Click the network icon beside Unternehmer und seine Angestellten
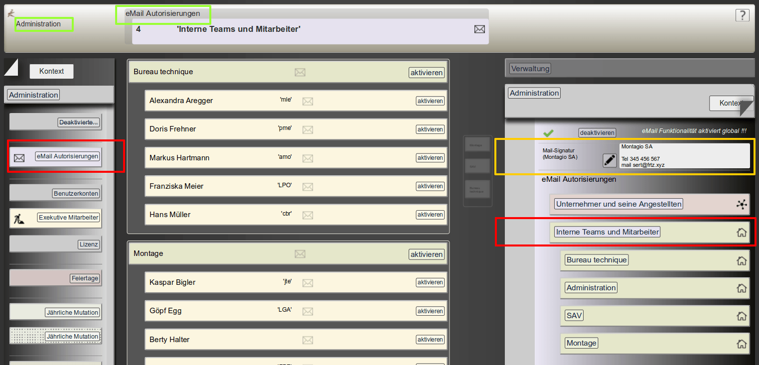 point(742,204)
